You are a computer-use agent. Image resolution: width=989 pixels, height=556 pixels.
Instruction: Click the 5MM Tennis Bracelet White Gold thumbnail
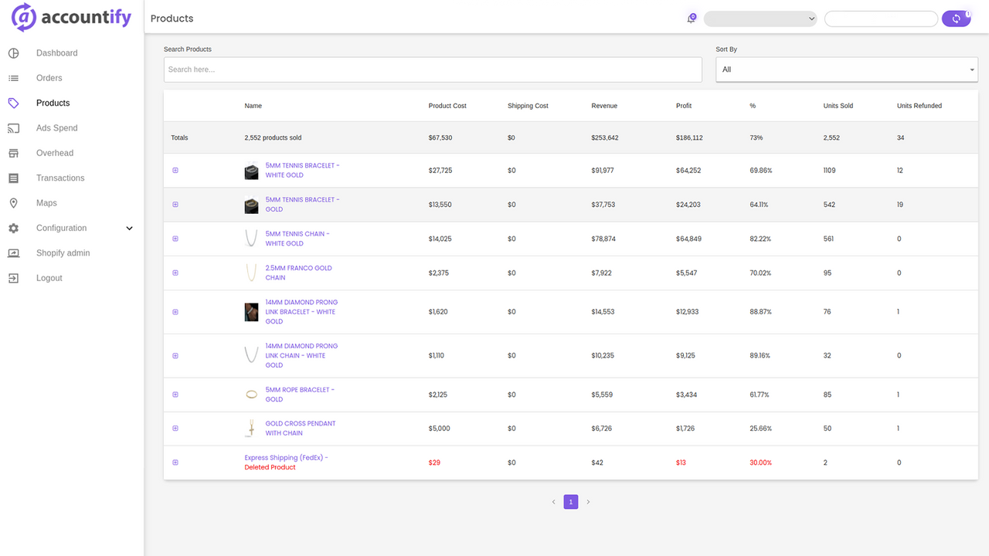pos(251,171)
